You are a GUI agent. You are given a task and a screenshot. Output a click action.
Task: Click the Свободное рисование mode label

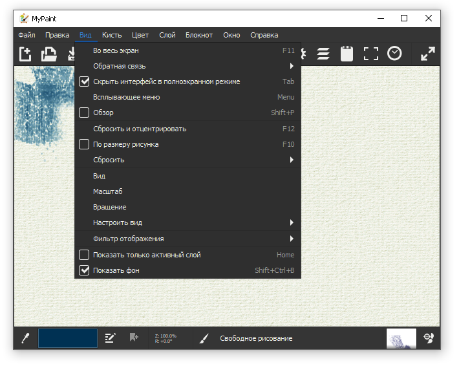256,338
